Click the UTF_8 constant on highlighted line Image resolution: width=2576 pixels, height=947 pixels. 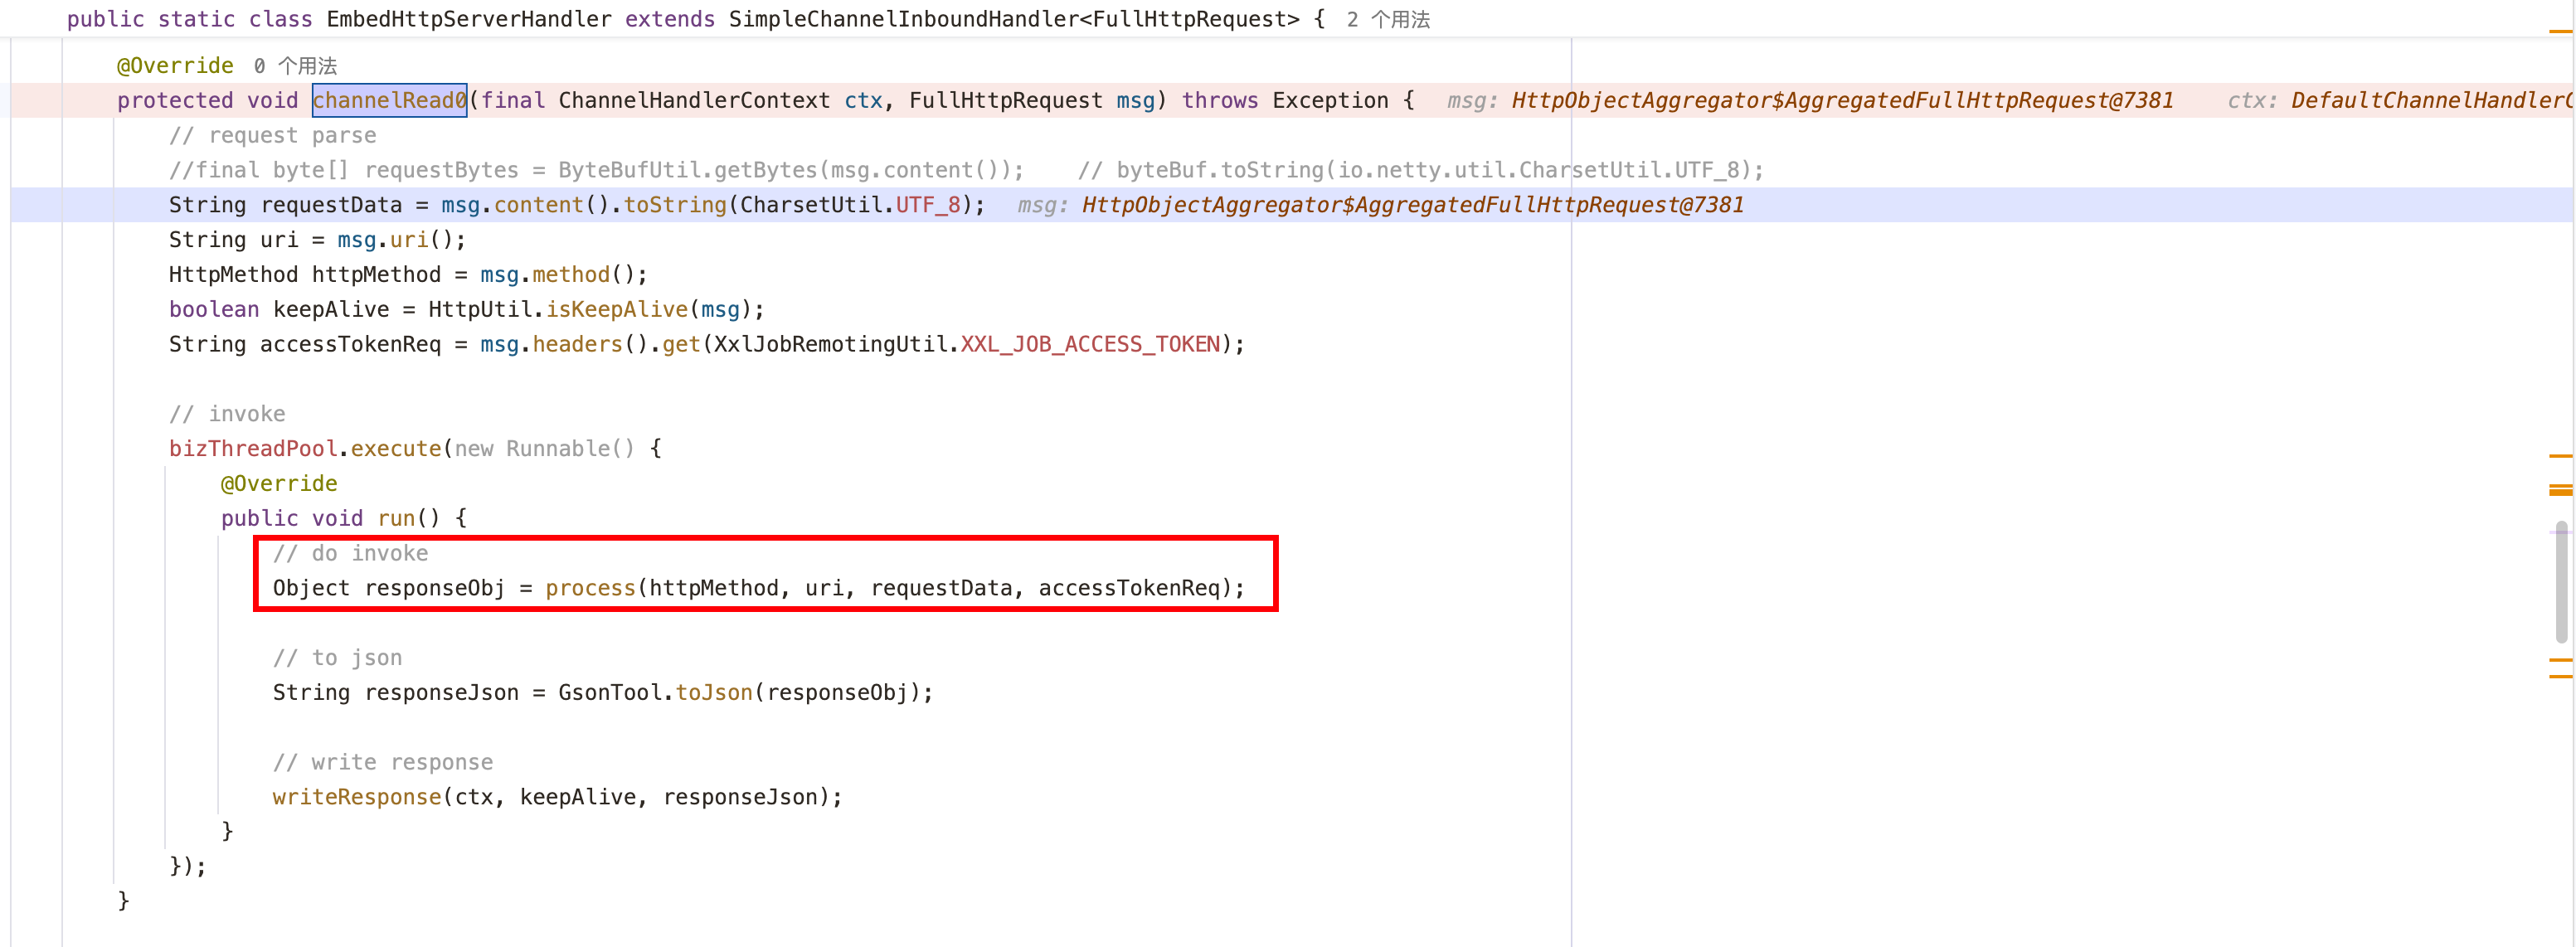click(x=927, y=205)
